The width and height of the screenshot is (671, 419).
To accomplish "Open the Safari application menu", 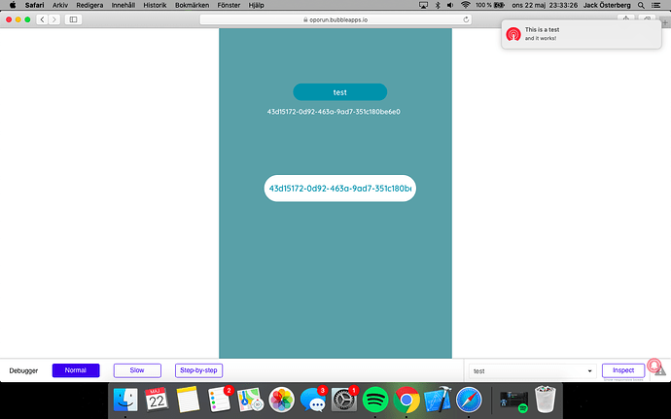I will point(34,5).
